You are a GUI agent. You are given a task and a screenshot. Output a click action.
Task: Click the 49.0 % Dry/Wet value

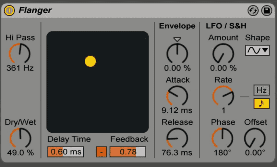click(x=20, y=153)
